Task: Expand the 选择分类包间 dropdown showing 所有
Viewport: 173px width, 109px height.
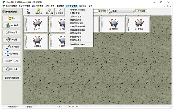Action: (x=123, y=11)
